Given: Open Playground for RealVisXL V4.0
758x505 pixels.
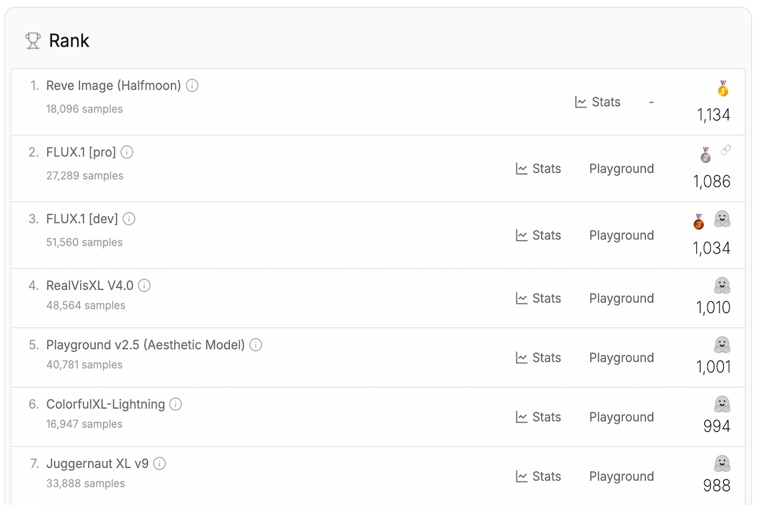Looking at the screenshot, I should pos(621,298).
